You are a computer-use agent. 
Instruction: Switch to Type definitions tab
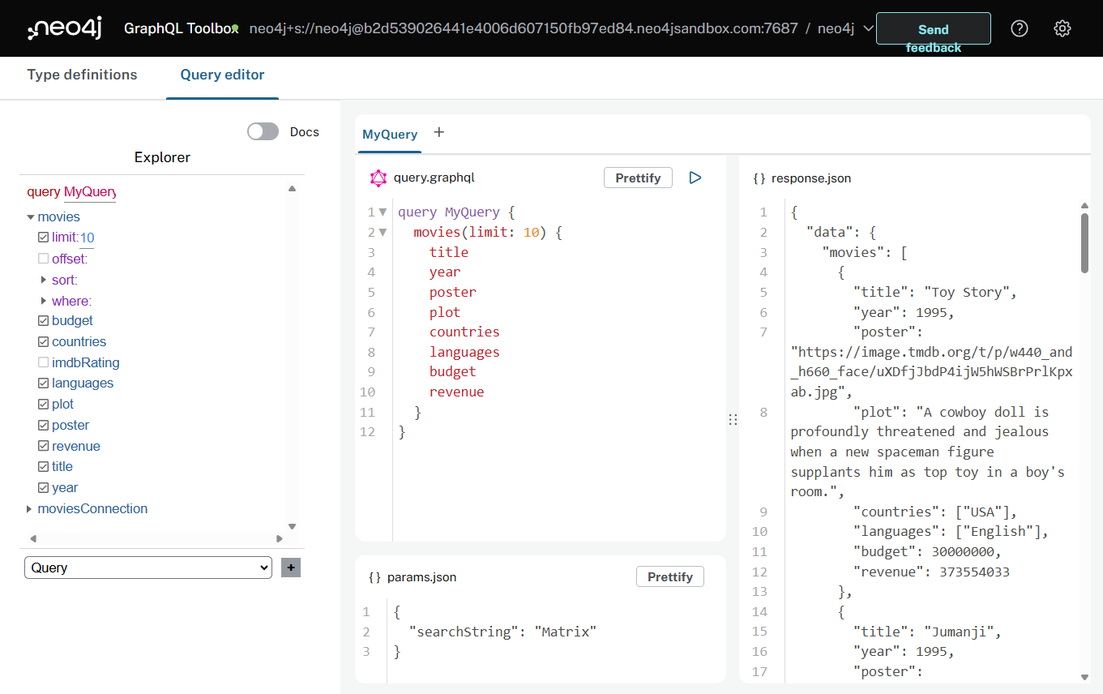click(x=83, y=75)
